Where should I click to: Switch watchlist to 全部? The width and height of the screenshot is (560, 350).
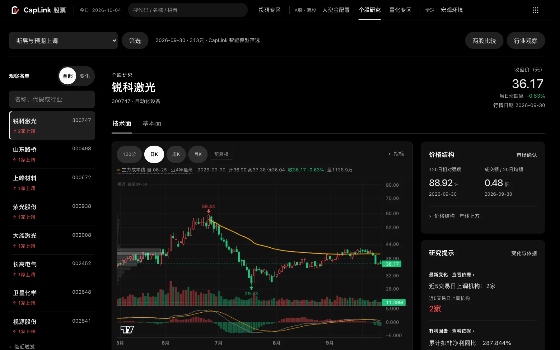click(x=68, y=76)
